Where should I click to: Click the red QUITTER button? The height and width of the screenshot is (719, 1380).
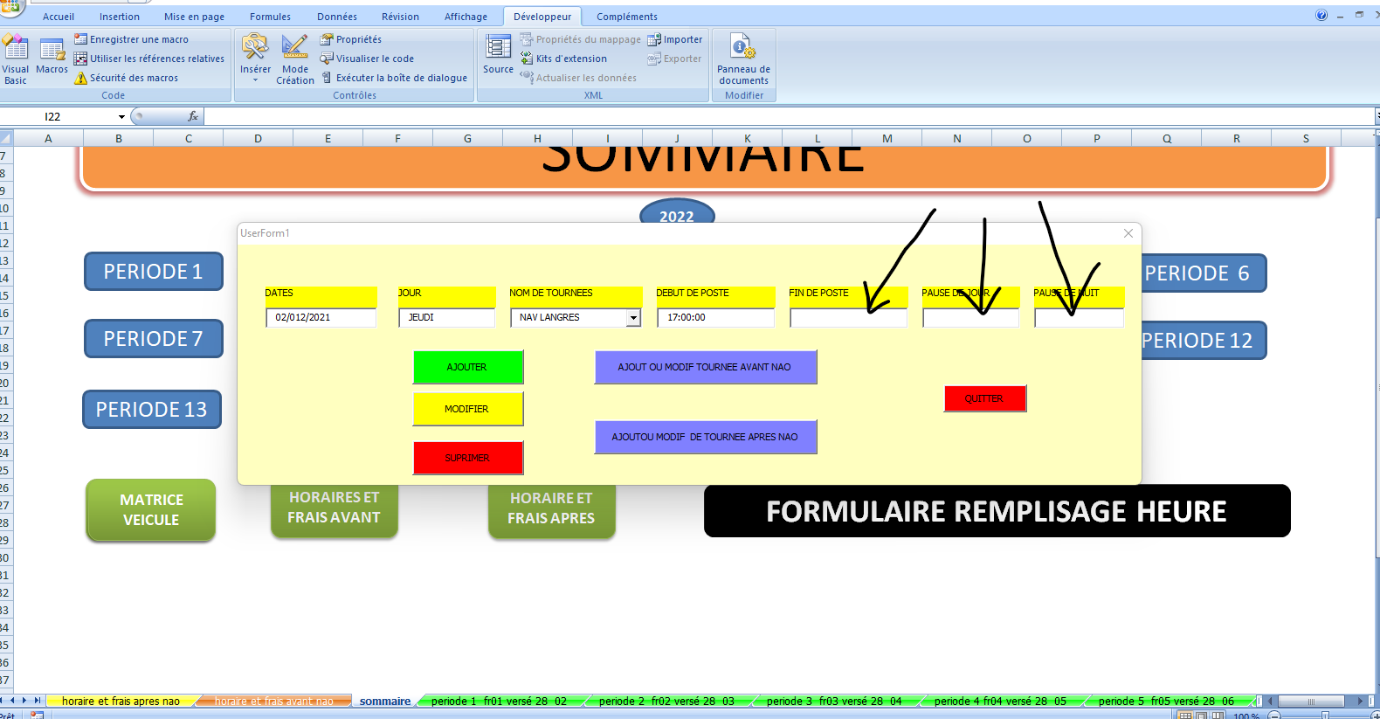click(x=985, y=398)
